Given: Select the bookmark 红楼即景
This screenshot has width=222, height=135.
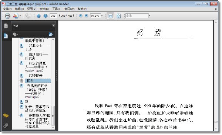Looking at the screenshot, I should (36, 76).
